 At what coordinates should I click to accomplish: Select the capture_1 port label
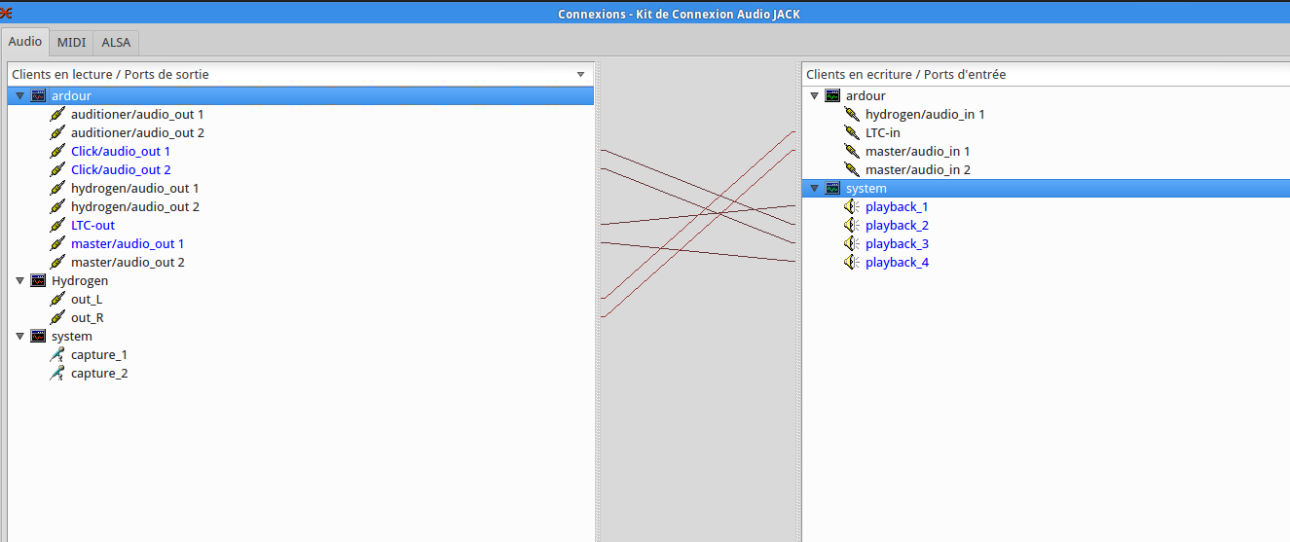click(x=99, y=355)
